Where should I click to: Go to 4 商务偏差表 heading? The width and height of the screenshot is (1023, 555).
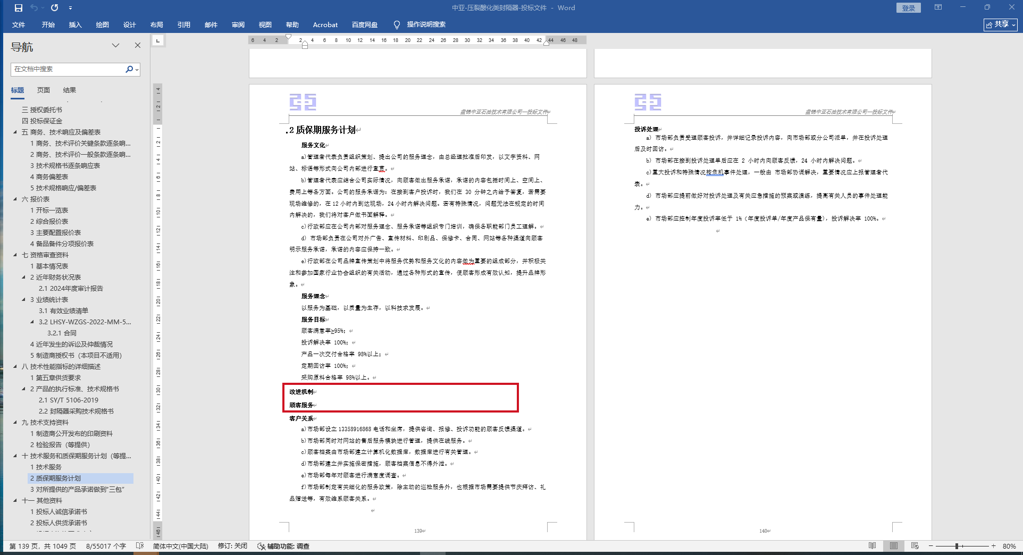[x=49, y=177]
